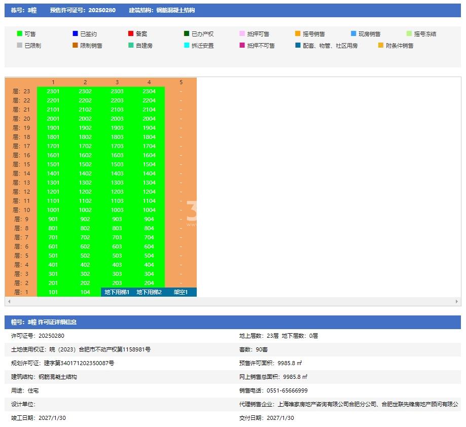The height and width of the screenshot is (427, 466).
Task: Click the blue 已签约 legend color swatch
Action: click(75, 33)
